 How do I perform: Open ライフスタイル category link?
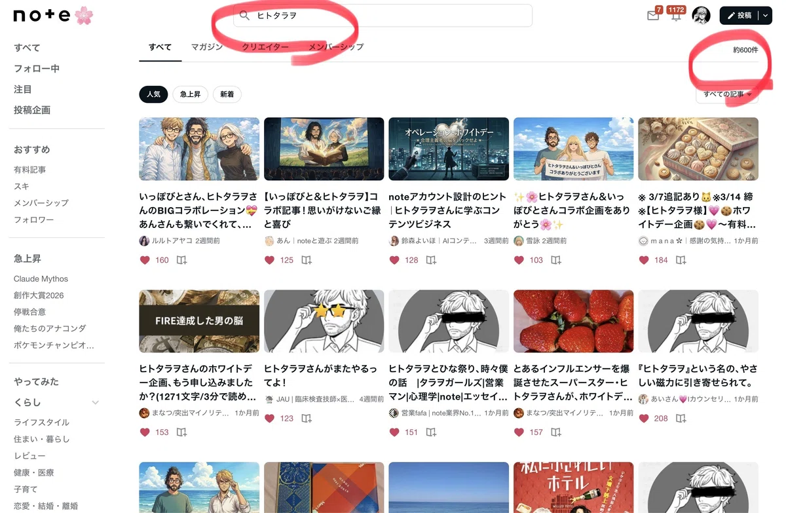pos(42,423)
